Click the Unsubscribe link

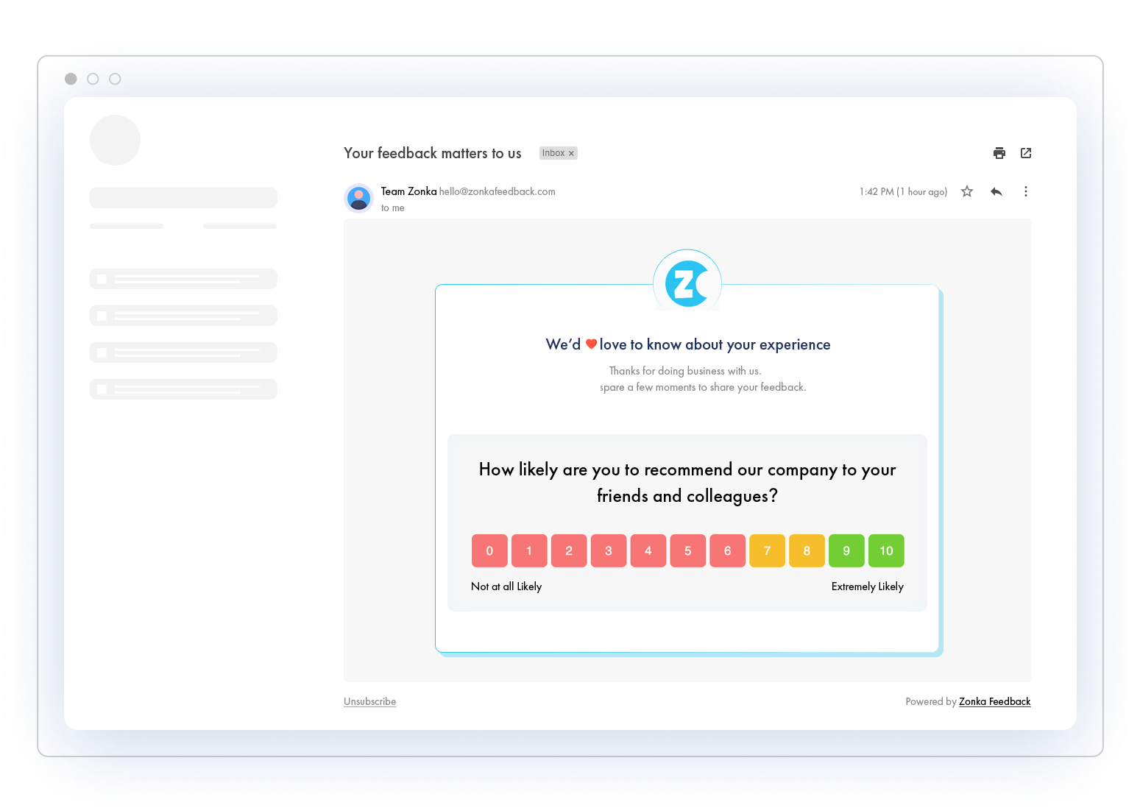tap(369, 701)
